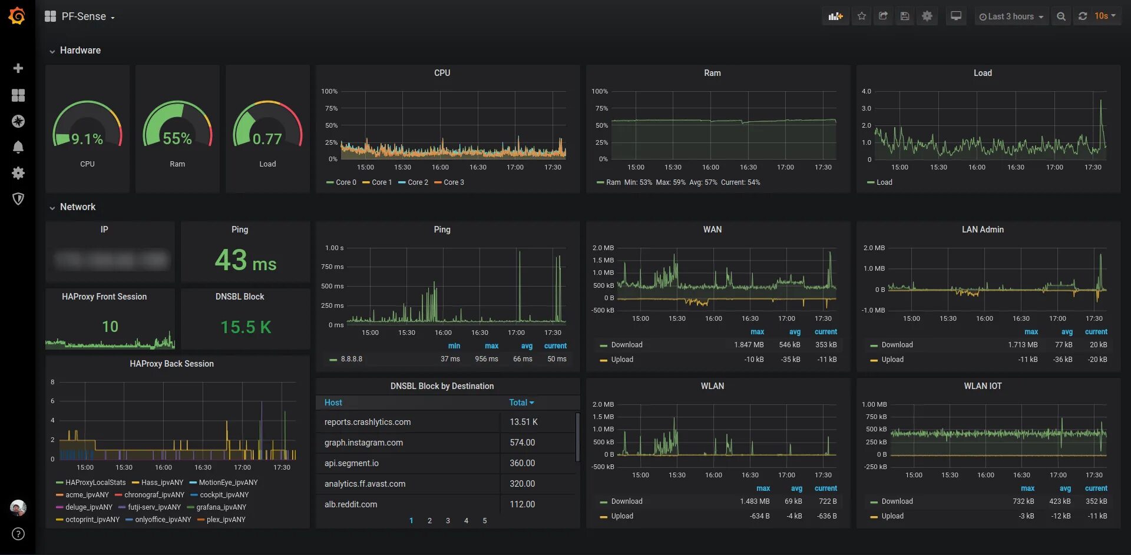
Task: Go to page 4 of DNSBL table
Action: (x=466, y=521)
